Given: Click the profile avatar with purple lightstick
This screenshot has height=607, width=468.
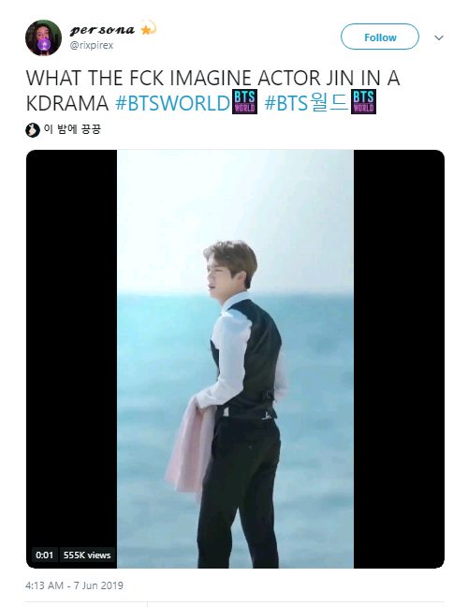Looking at the screenshot, I should [x=43, y=37].
